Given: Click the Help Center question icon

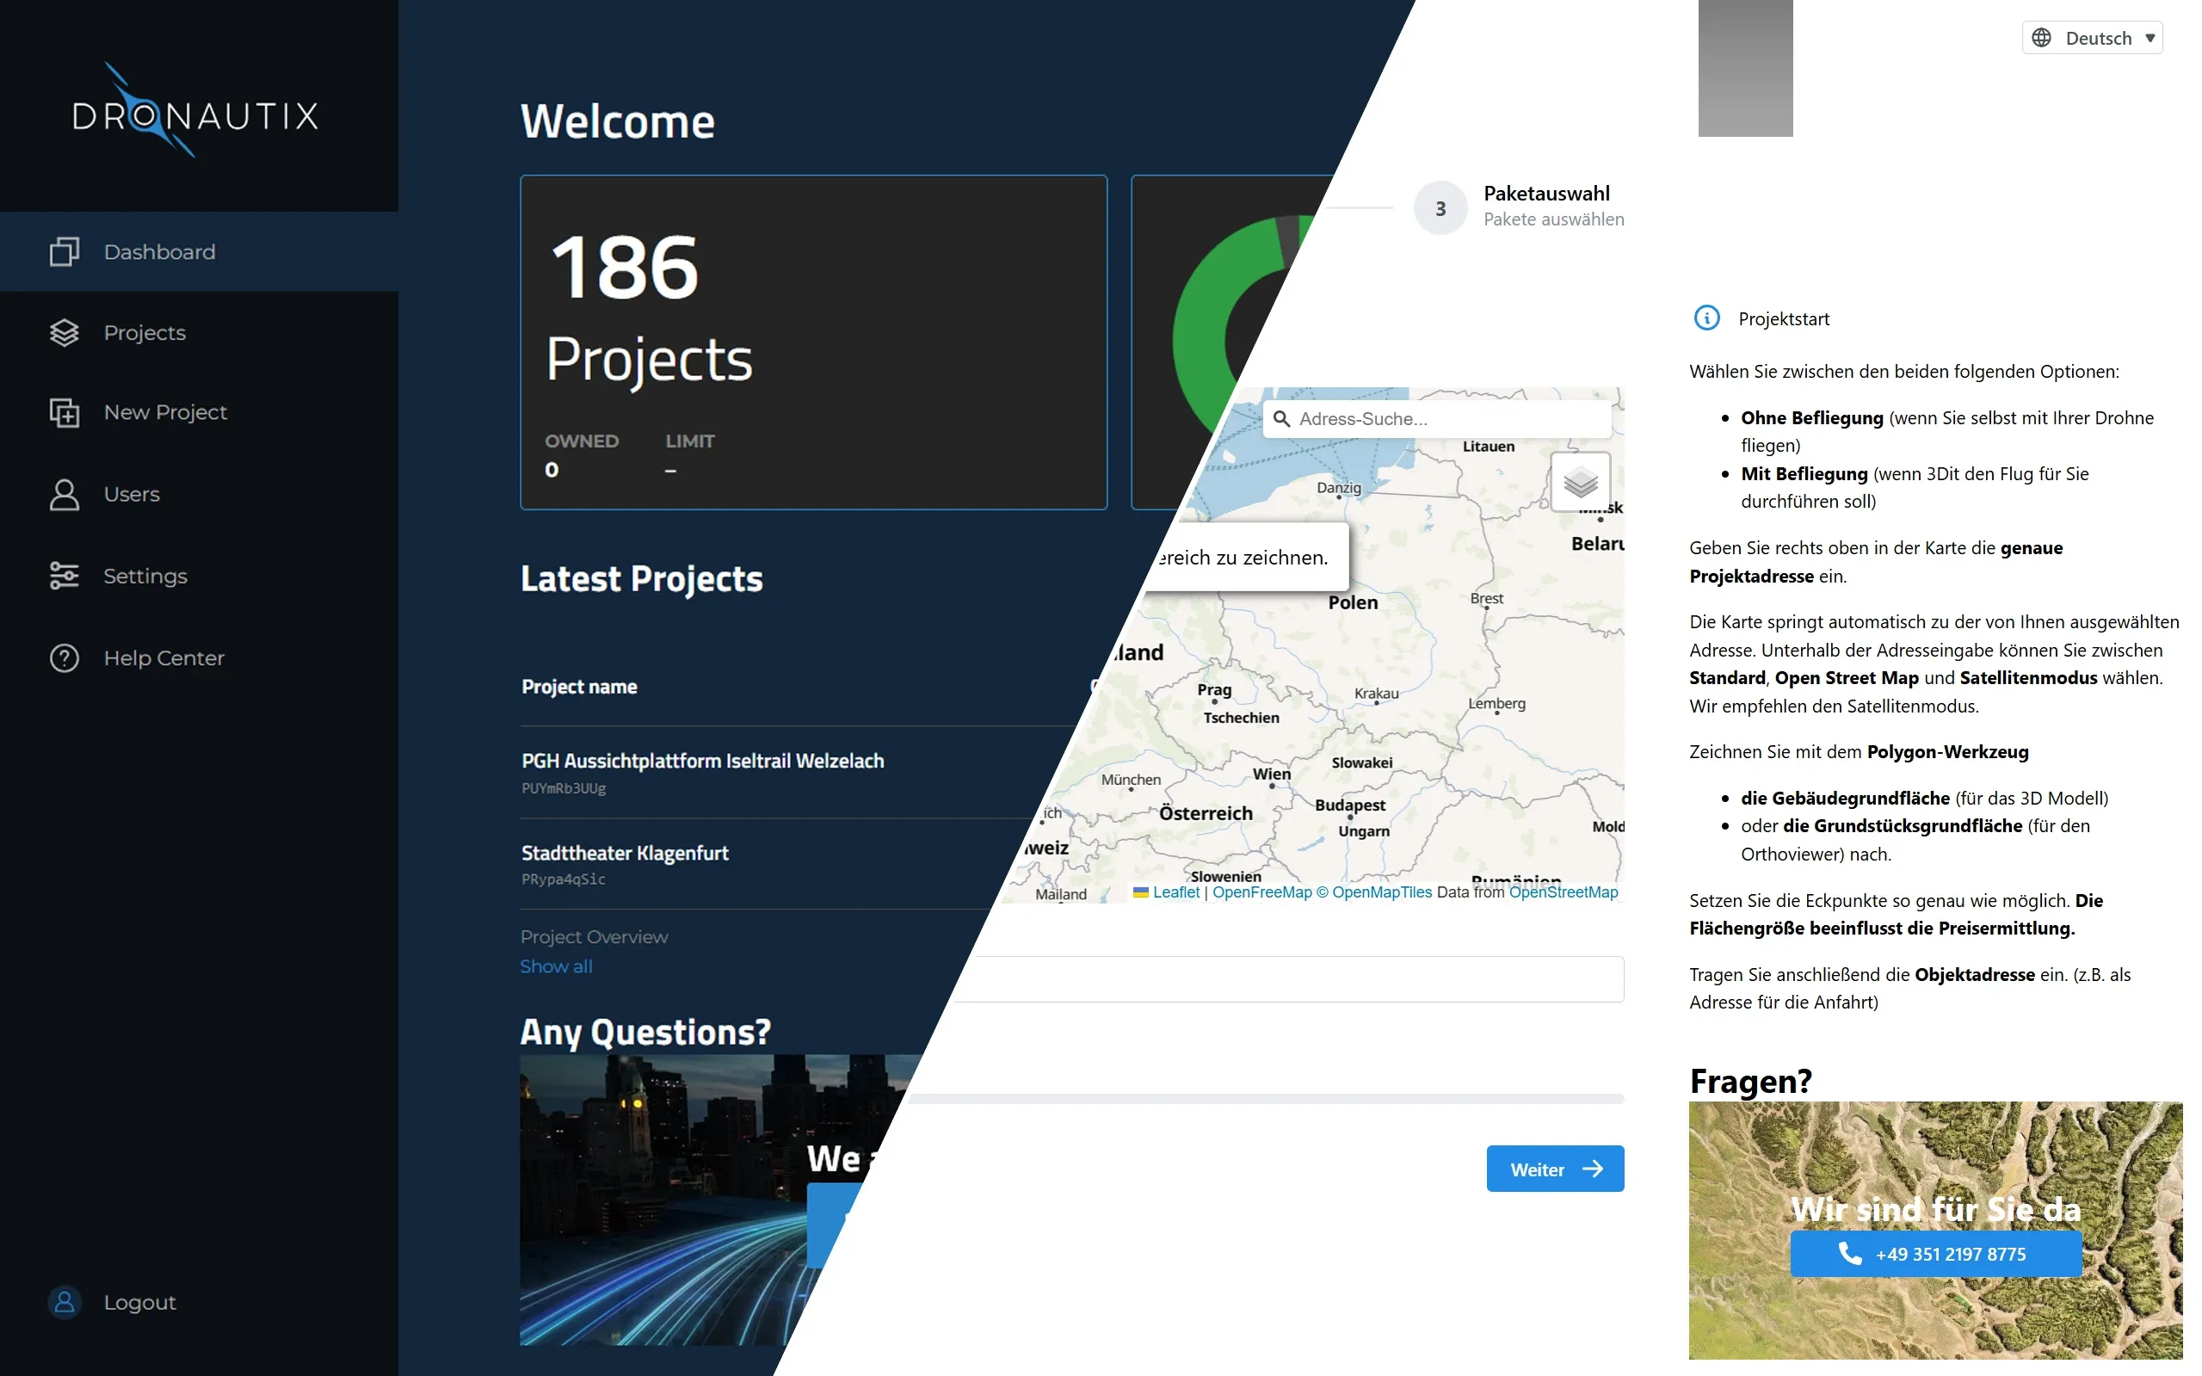Looking at the screenshot, I should 64,658.
